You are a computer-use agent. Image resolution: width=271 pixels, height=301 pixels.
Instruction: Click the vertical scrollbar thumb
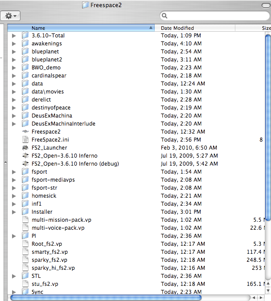[268, 127]
